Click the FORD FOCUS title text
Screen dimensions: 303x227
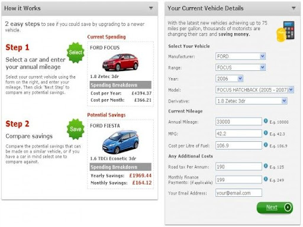coord(105,48)
